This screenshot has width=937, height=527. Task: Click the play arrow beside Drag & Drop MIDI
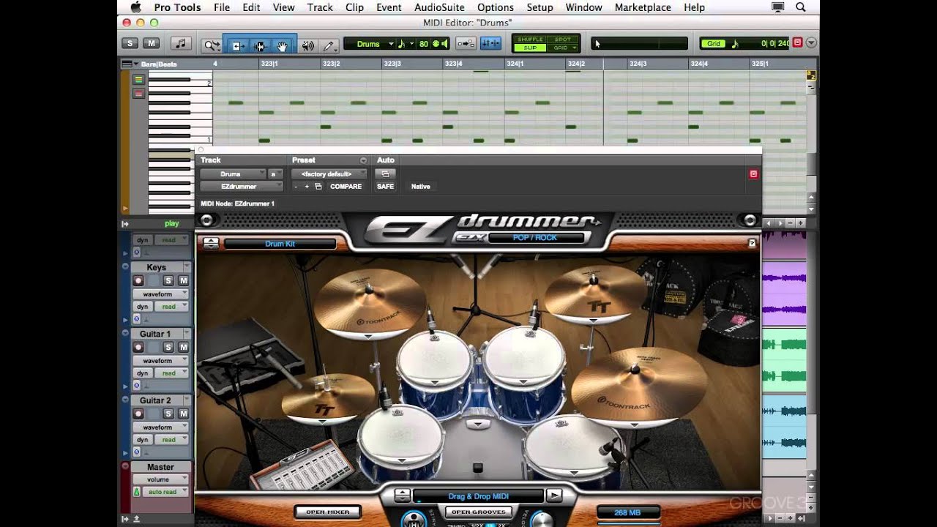click(x=554, y=496)
